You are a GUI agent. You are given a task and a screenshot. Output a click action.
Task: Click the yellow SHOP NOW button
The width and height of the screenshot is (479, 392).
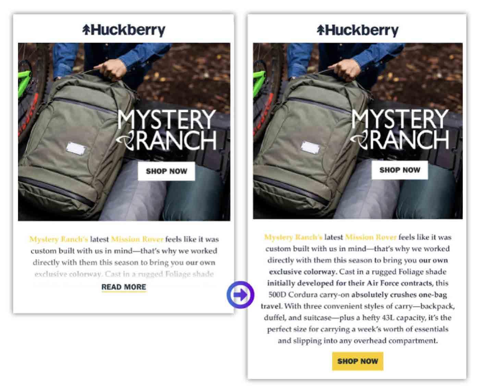pyautogui.click(x=358, y=361)
